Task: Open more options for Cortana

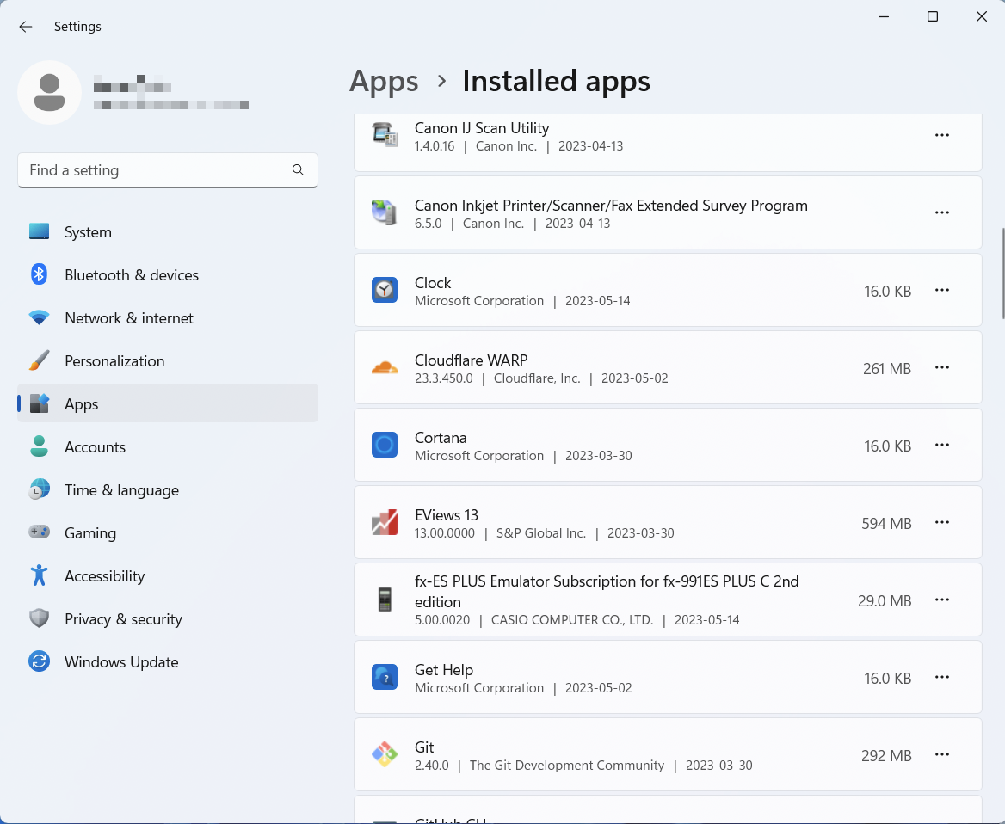Action: click(x=941, y=446)
